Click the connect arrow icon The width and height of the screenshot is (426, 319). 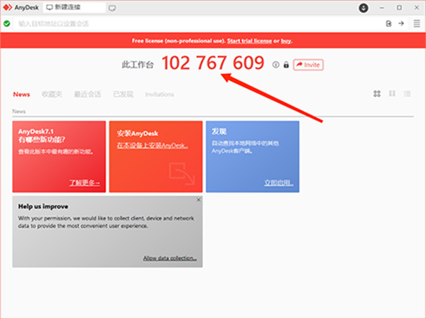401,23
